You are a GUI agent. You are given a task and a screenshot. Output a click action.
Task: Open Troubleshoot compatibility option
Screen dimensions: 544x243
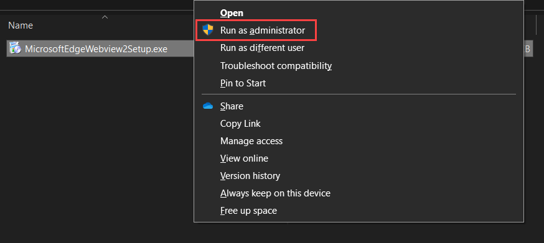click(x=276, y=65)
